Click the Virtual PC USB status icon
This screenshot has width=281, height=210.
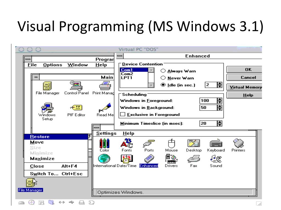pos(71,202)
